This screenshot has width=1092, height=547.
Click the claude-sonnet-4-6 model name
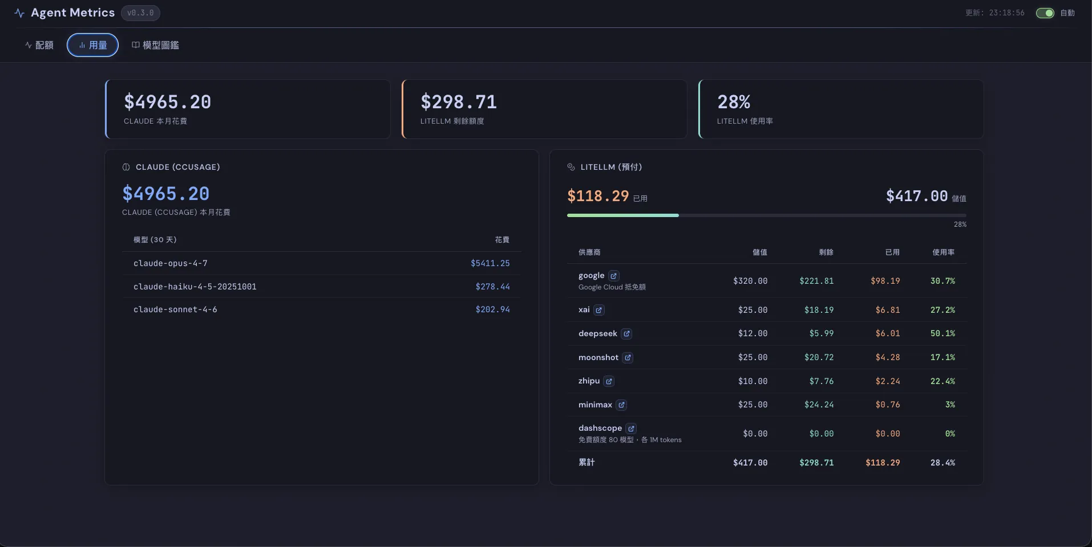point(175,309)
